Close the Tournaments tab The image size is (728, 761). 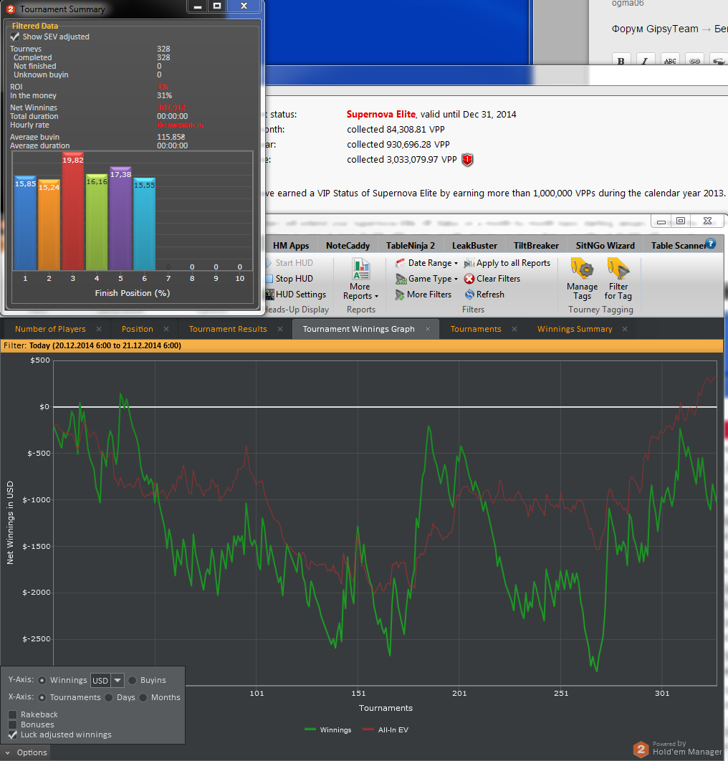(514, 329)
